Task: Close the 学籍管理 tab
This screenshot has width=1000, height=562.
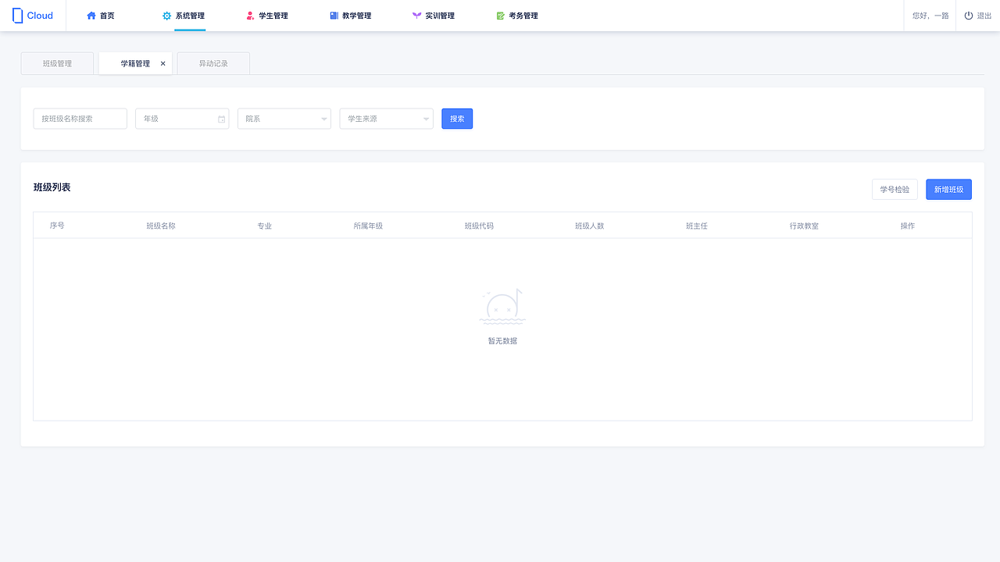Action: pyautogui.click(x=162, y=63)
